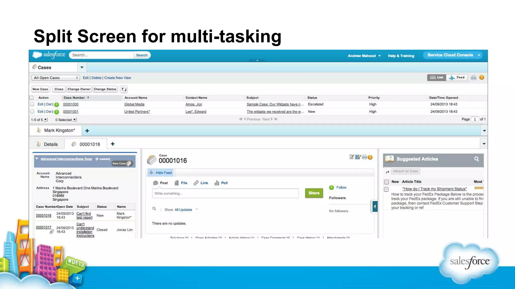Open Show All Updates filter dropdown

(197, 209)
